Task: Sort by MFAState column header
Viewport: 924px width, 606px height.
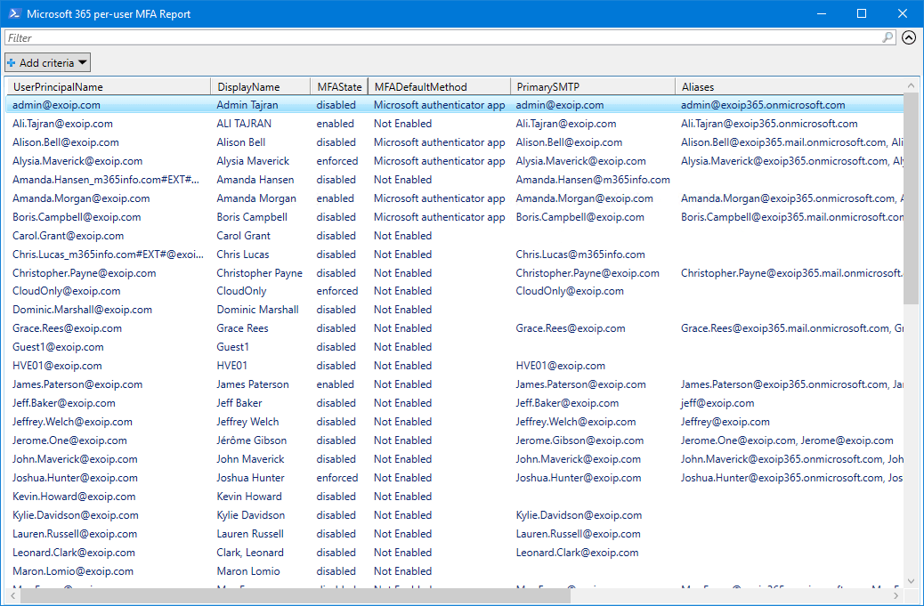Action: 339,86
